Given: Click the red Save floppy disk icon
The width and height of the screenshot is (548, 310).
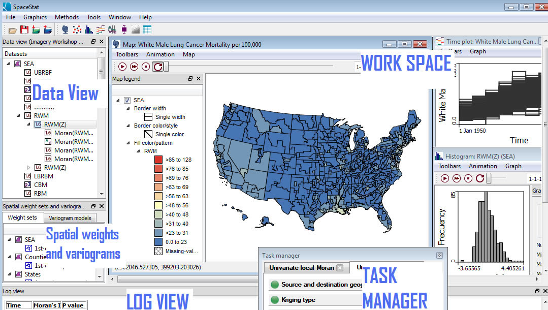Looking at the screenshot, I should click(x=24, y=29).
